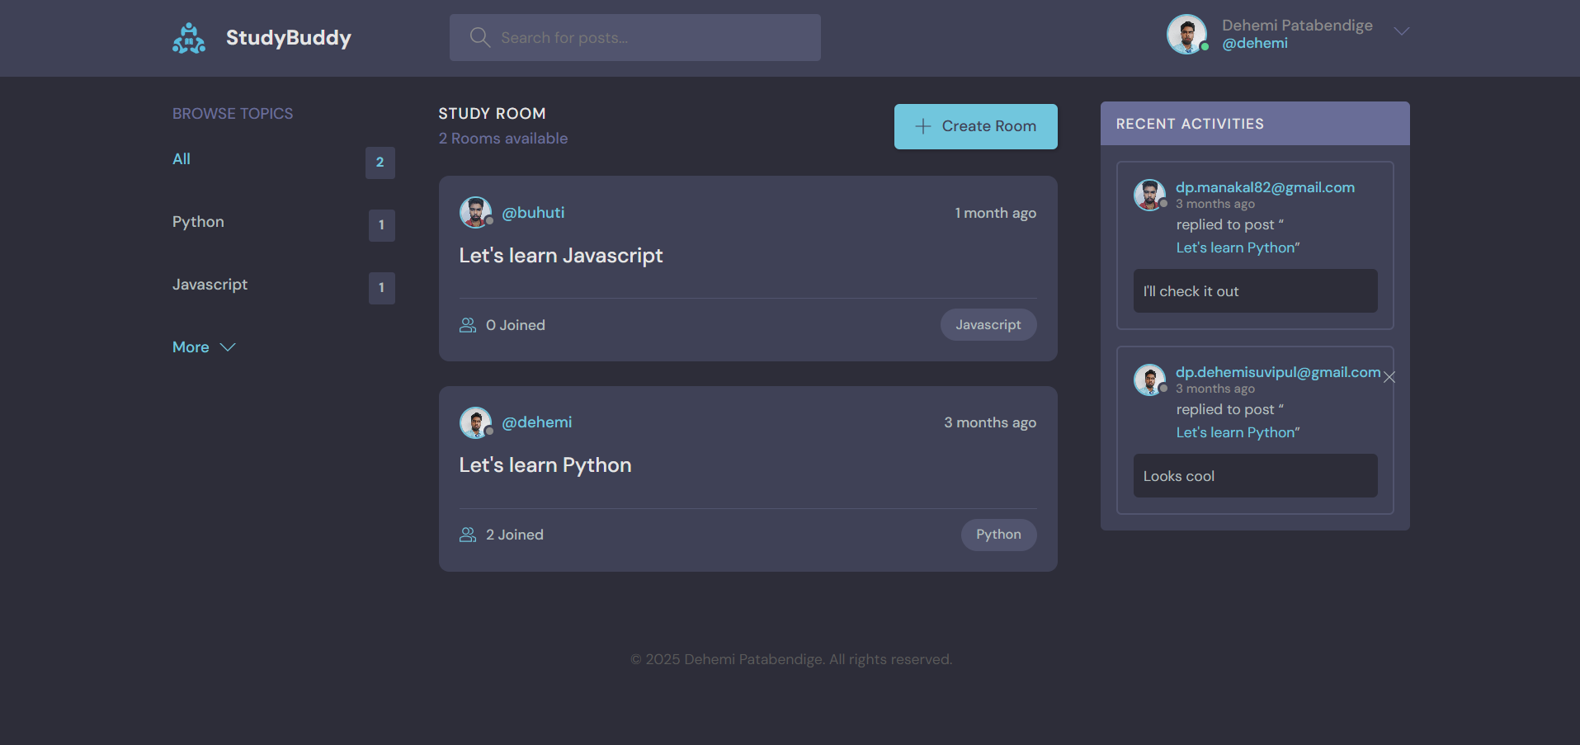1580x745 pixels.
Task: Filter rooms by Python topic
Action: pos(198,222)
